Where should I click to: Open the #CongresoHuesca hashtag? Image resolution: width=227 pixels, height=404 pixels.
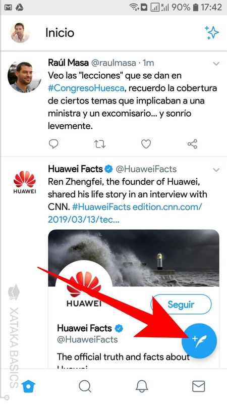86,88
